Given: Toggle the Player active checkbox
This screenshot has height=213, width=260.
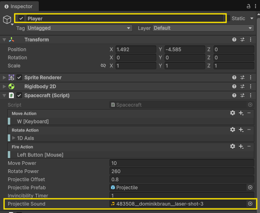Looking at the screenshot, I should 21,18.
